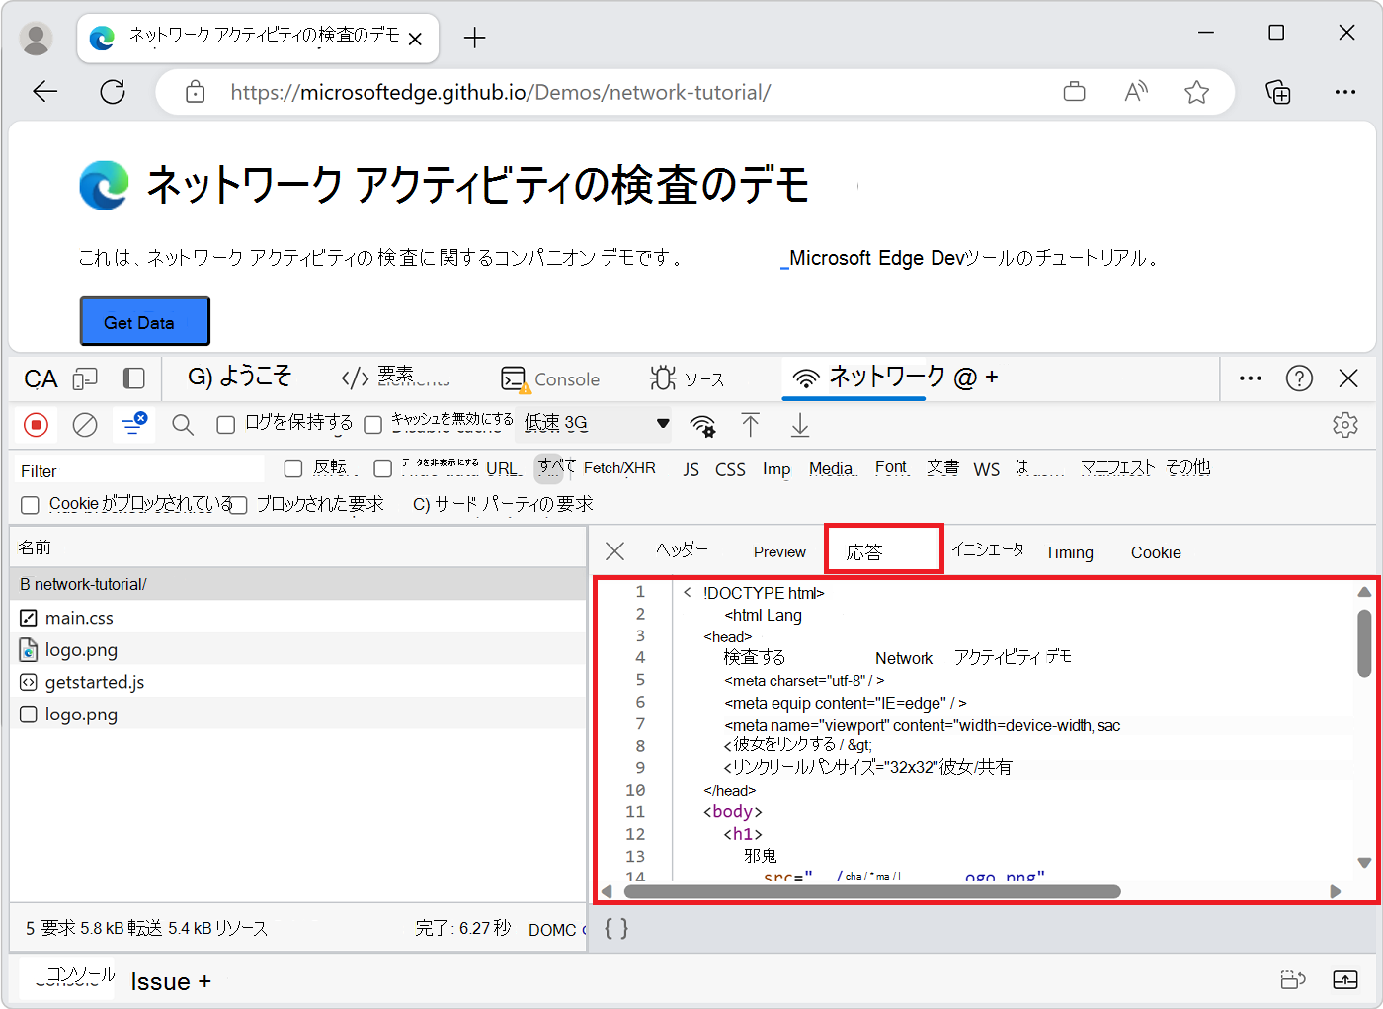Viewport: 1383px width, 1009px height.
Task: Open Network settings gear icon
Action: coord(1344,425)
